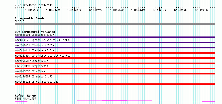Image resolution: width=222 pixels, height=104 pixels.
Task: Open variant esv2763497 (Vogler2010) label
Action: pyautogui.click(x=32, y=66)
